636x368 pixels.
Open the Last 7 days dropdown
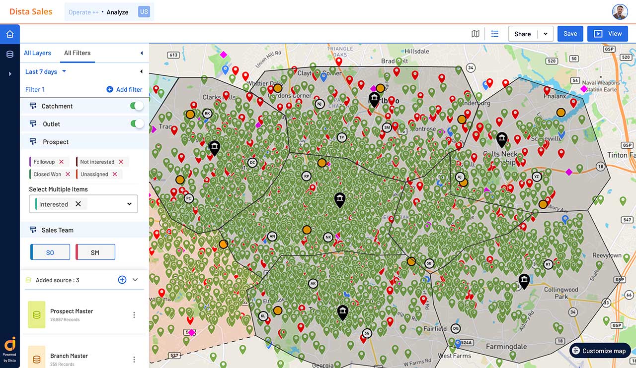(46, 71)
